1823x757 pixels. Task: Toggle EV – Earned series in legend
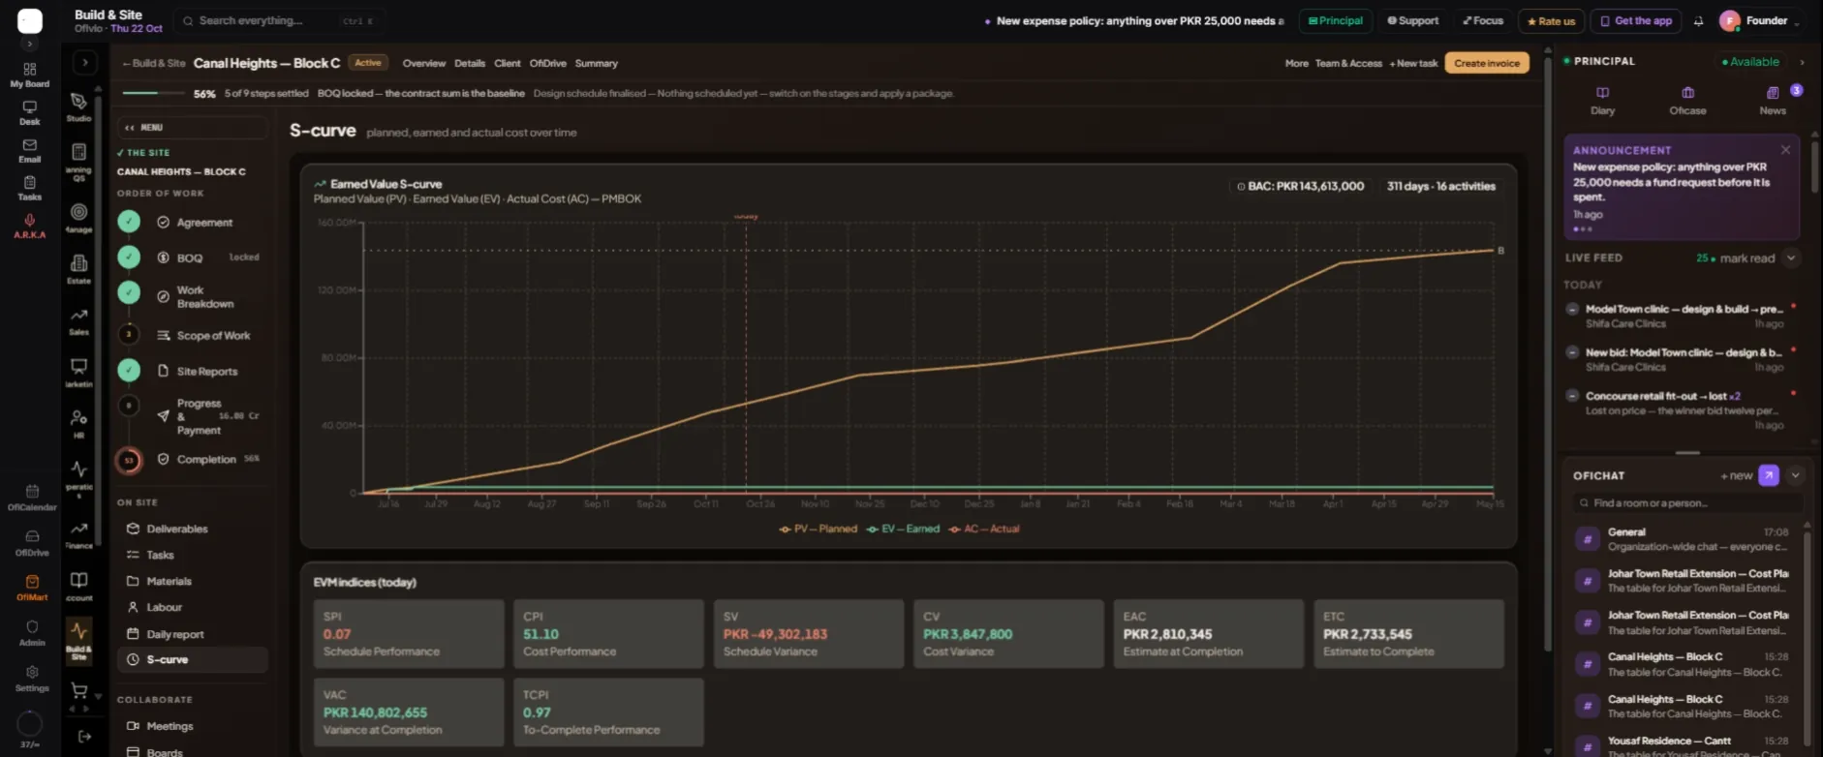click(903, 529)
